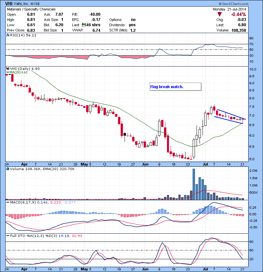This screenshot has width=263, height=272.
Task: Click the Dividends 'yes' value
Action: (131, 25)
